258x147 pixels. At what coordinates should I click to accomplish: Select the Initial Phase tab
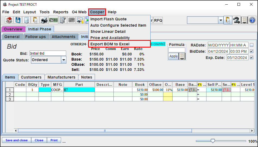pos(40,29)
